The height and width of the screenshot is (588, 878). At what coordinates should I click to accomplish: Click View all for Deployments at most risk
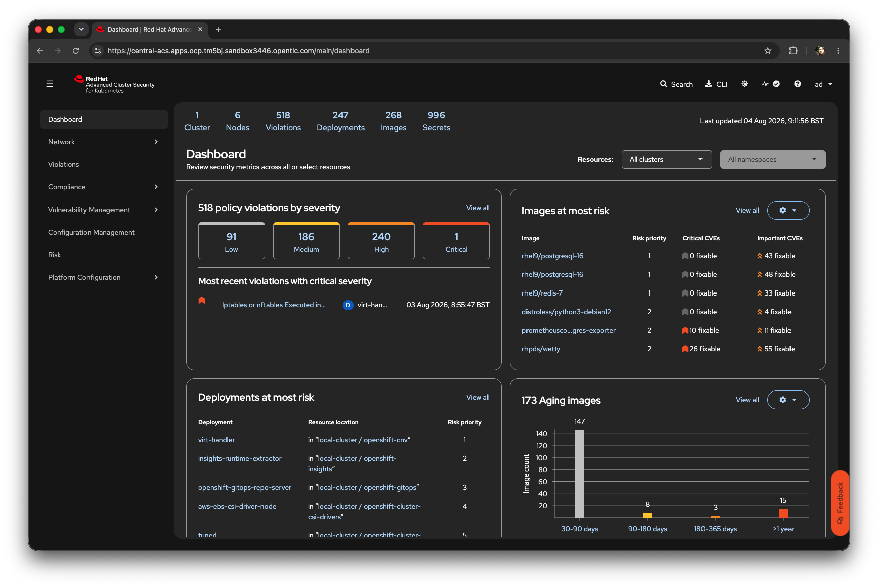click(x=478, y=397)
